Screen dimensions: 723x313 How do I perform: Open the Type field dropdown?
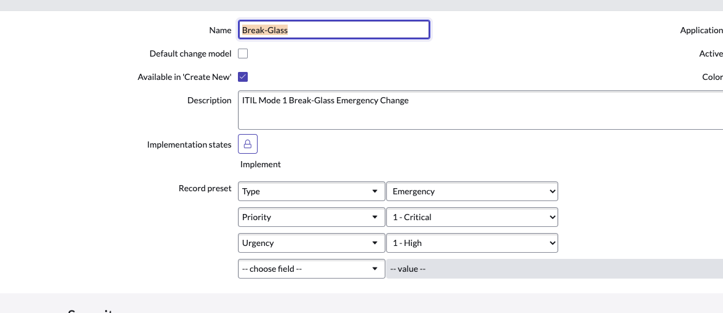311,191
